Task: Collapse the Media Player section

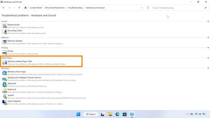Action: (208, 58)
